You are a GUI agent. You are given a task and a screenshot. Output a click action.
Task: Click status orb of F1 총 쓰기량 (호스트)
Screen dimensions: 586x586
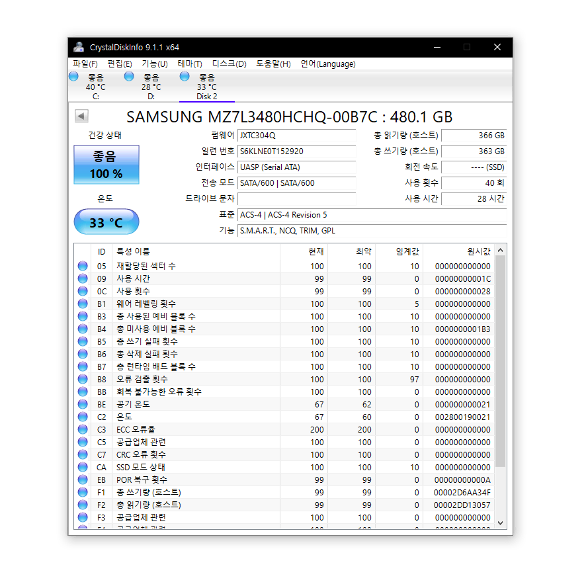83,492
